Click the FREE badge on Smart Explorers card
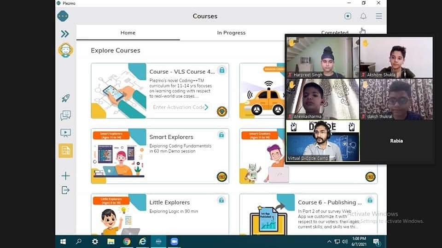The image size is (442, 248). click(x=222, y=177)
